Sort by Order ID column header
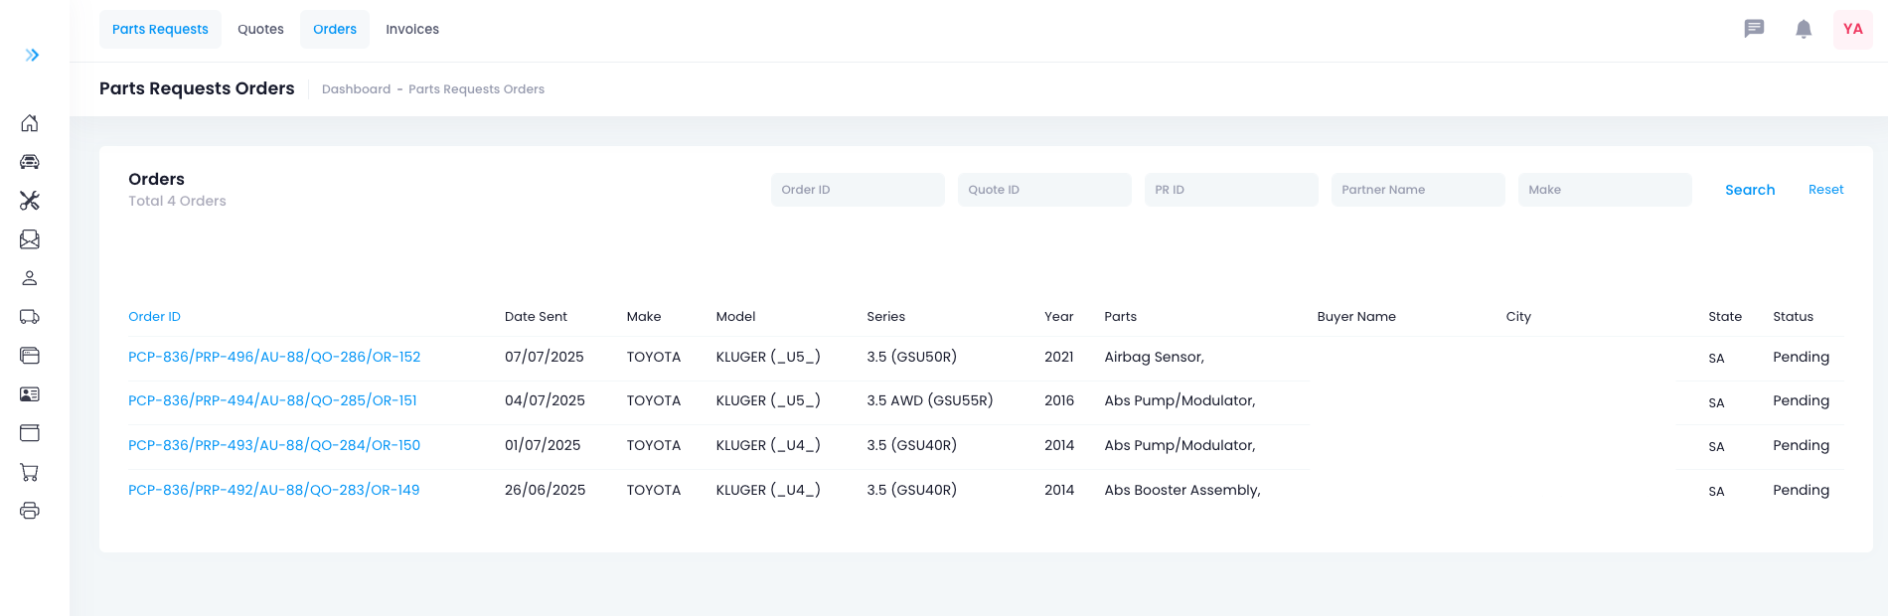Screen dimensions: 1888x616 (154, 317)
